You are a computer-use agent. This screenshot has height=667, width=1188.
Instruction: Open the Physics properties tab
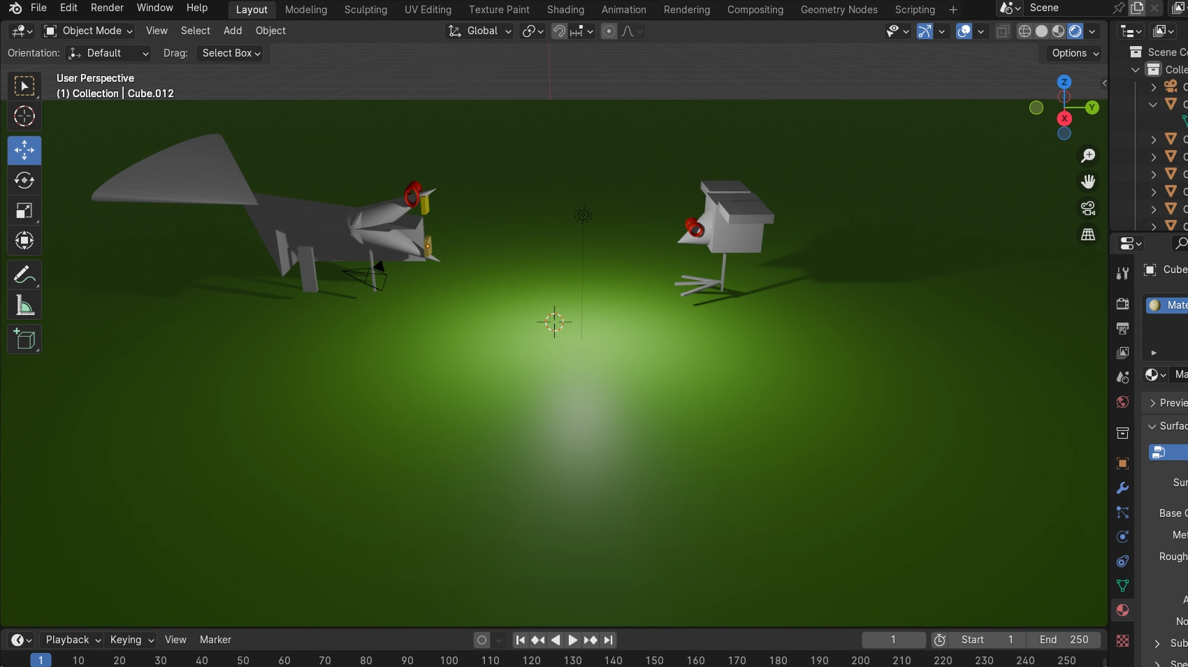[1122, 536]
